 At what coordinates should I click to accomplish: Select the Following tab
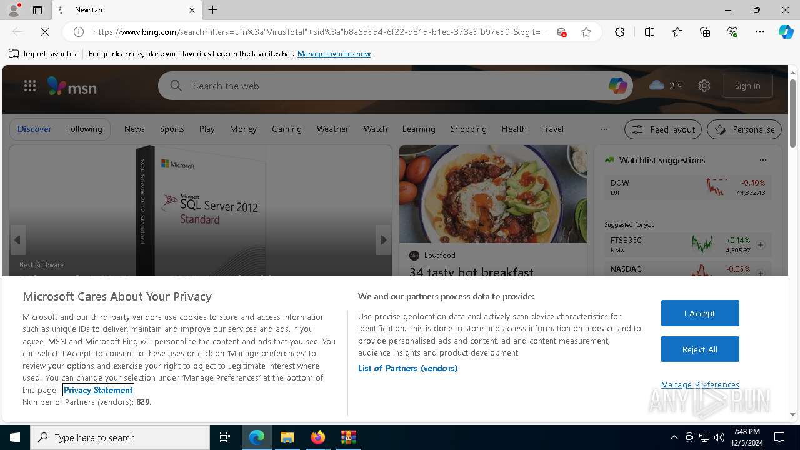84,129
